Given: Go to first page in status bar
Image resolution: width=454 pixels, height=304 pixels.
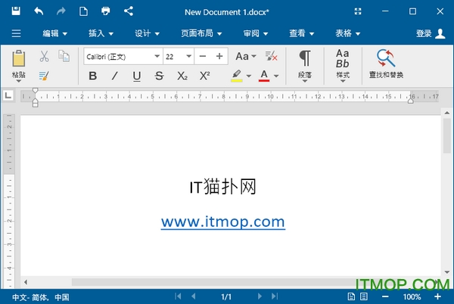Looking at the screenshot, I should click(178, 296).
